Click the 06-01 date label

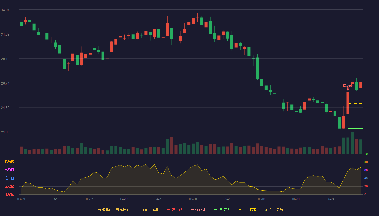[262, 199]
